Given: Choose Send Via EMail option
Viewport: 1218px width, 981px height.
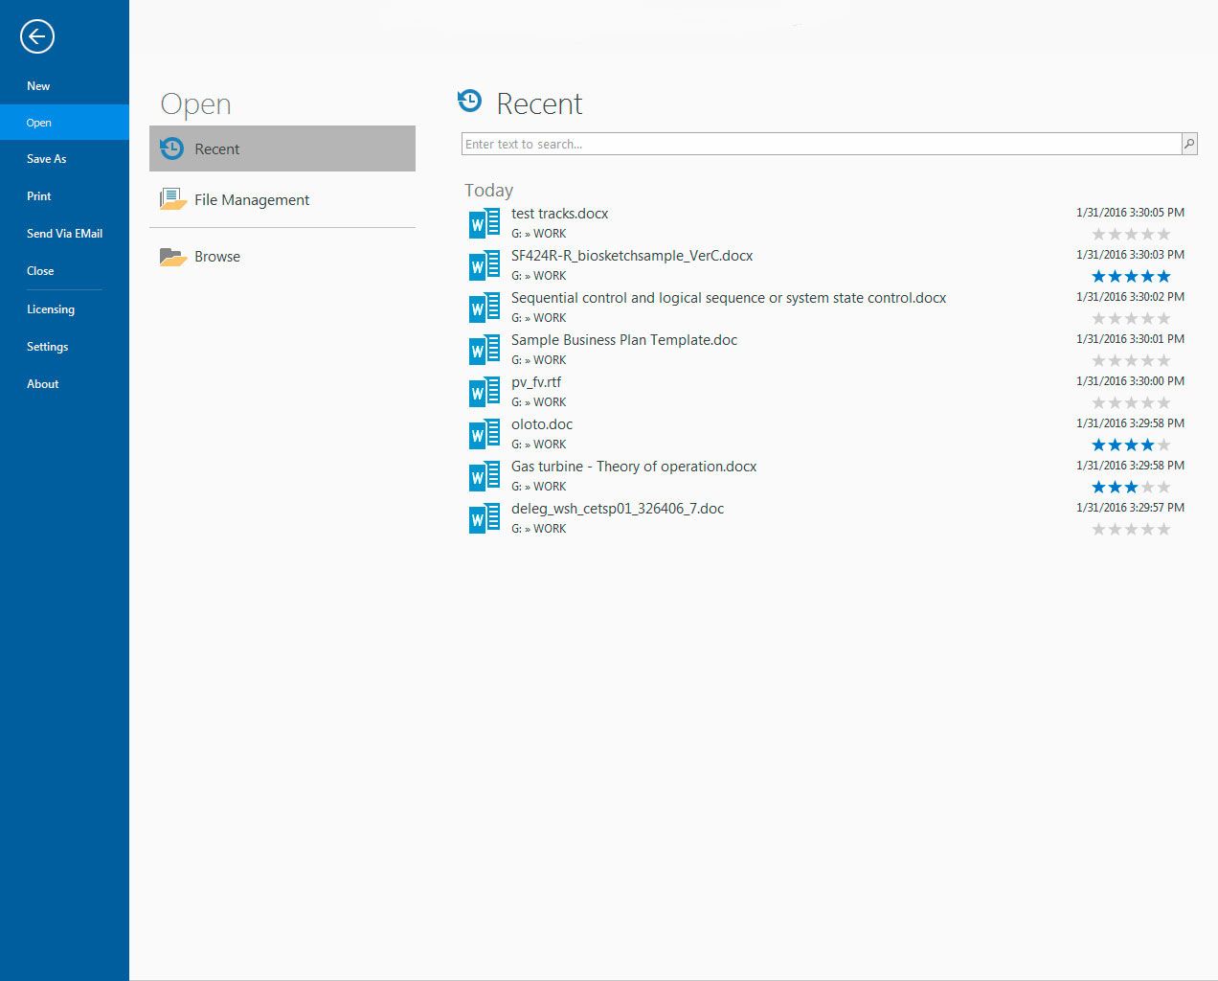Looking at the screenshot, I should tap(64, 234).
